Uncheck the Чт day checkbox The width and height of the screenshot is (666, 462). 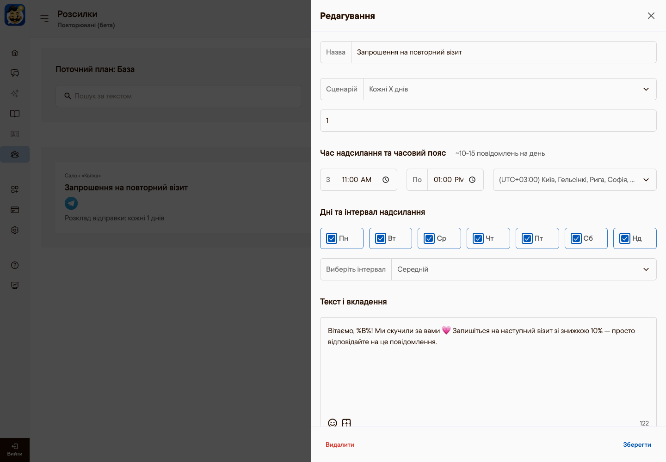478,238
